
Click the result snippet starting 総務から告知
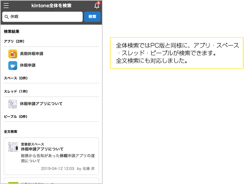click(x=58, y=158)
